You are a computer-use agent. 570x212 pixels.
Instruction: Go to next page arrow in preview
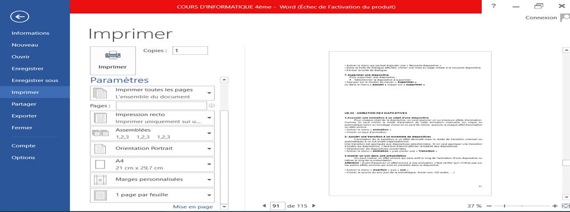pos(314,206)
